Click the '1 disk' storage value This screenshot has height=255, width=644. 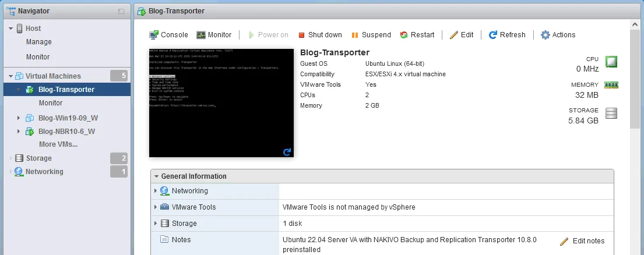coord(293,224)
